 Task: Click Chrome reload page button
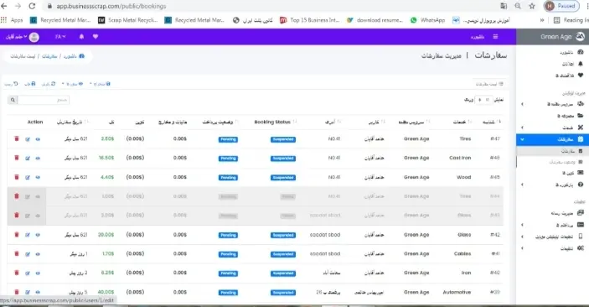tap(32, 6)
